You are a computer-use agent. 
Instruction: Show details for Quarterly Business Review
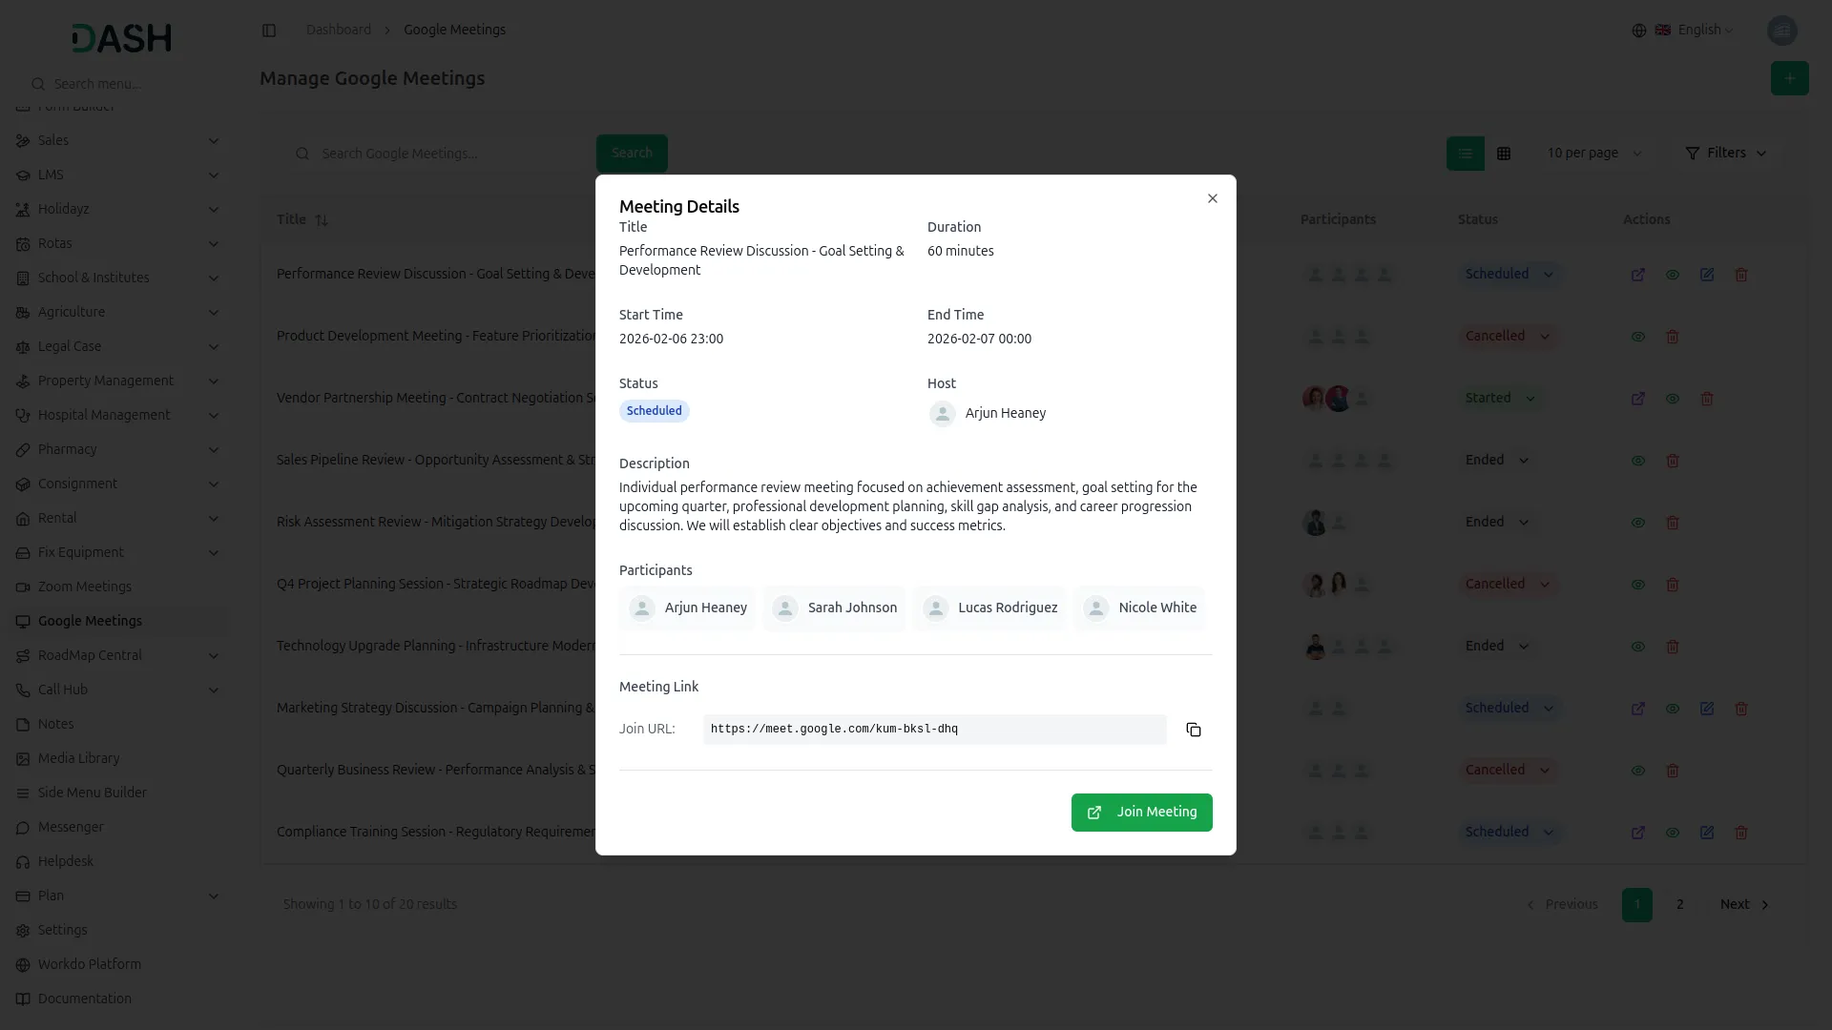click(x=1638, y=771)
